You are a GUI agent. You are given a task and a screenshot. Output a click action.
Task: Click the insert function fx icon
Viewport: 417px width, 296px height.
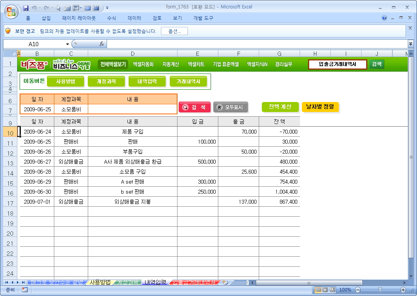click(102, 44)
